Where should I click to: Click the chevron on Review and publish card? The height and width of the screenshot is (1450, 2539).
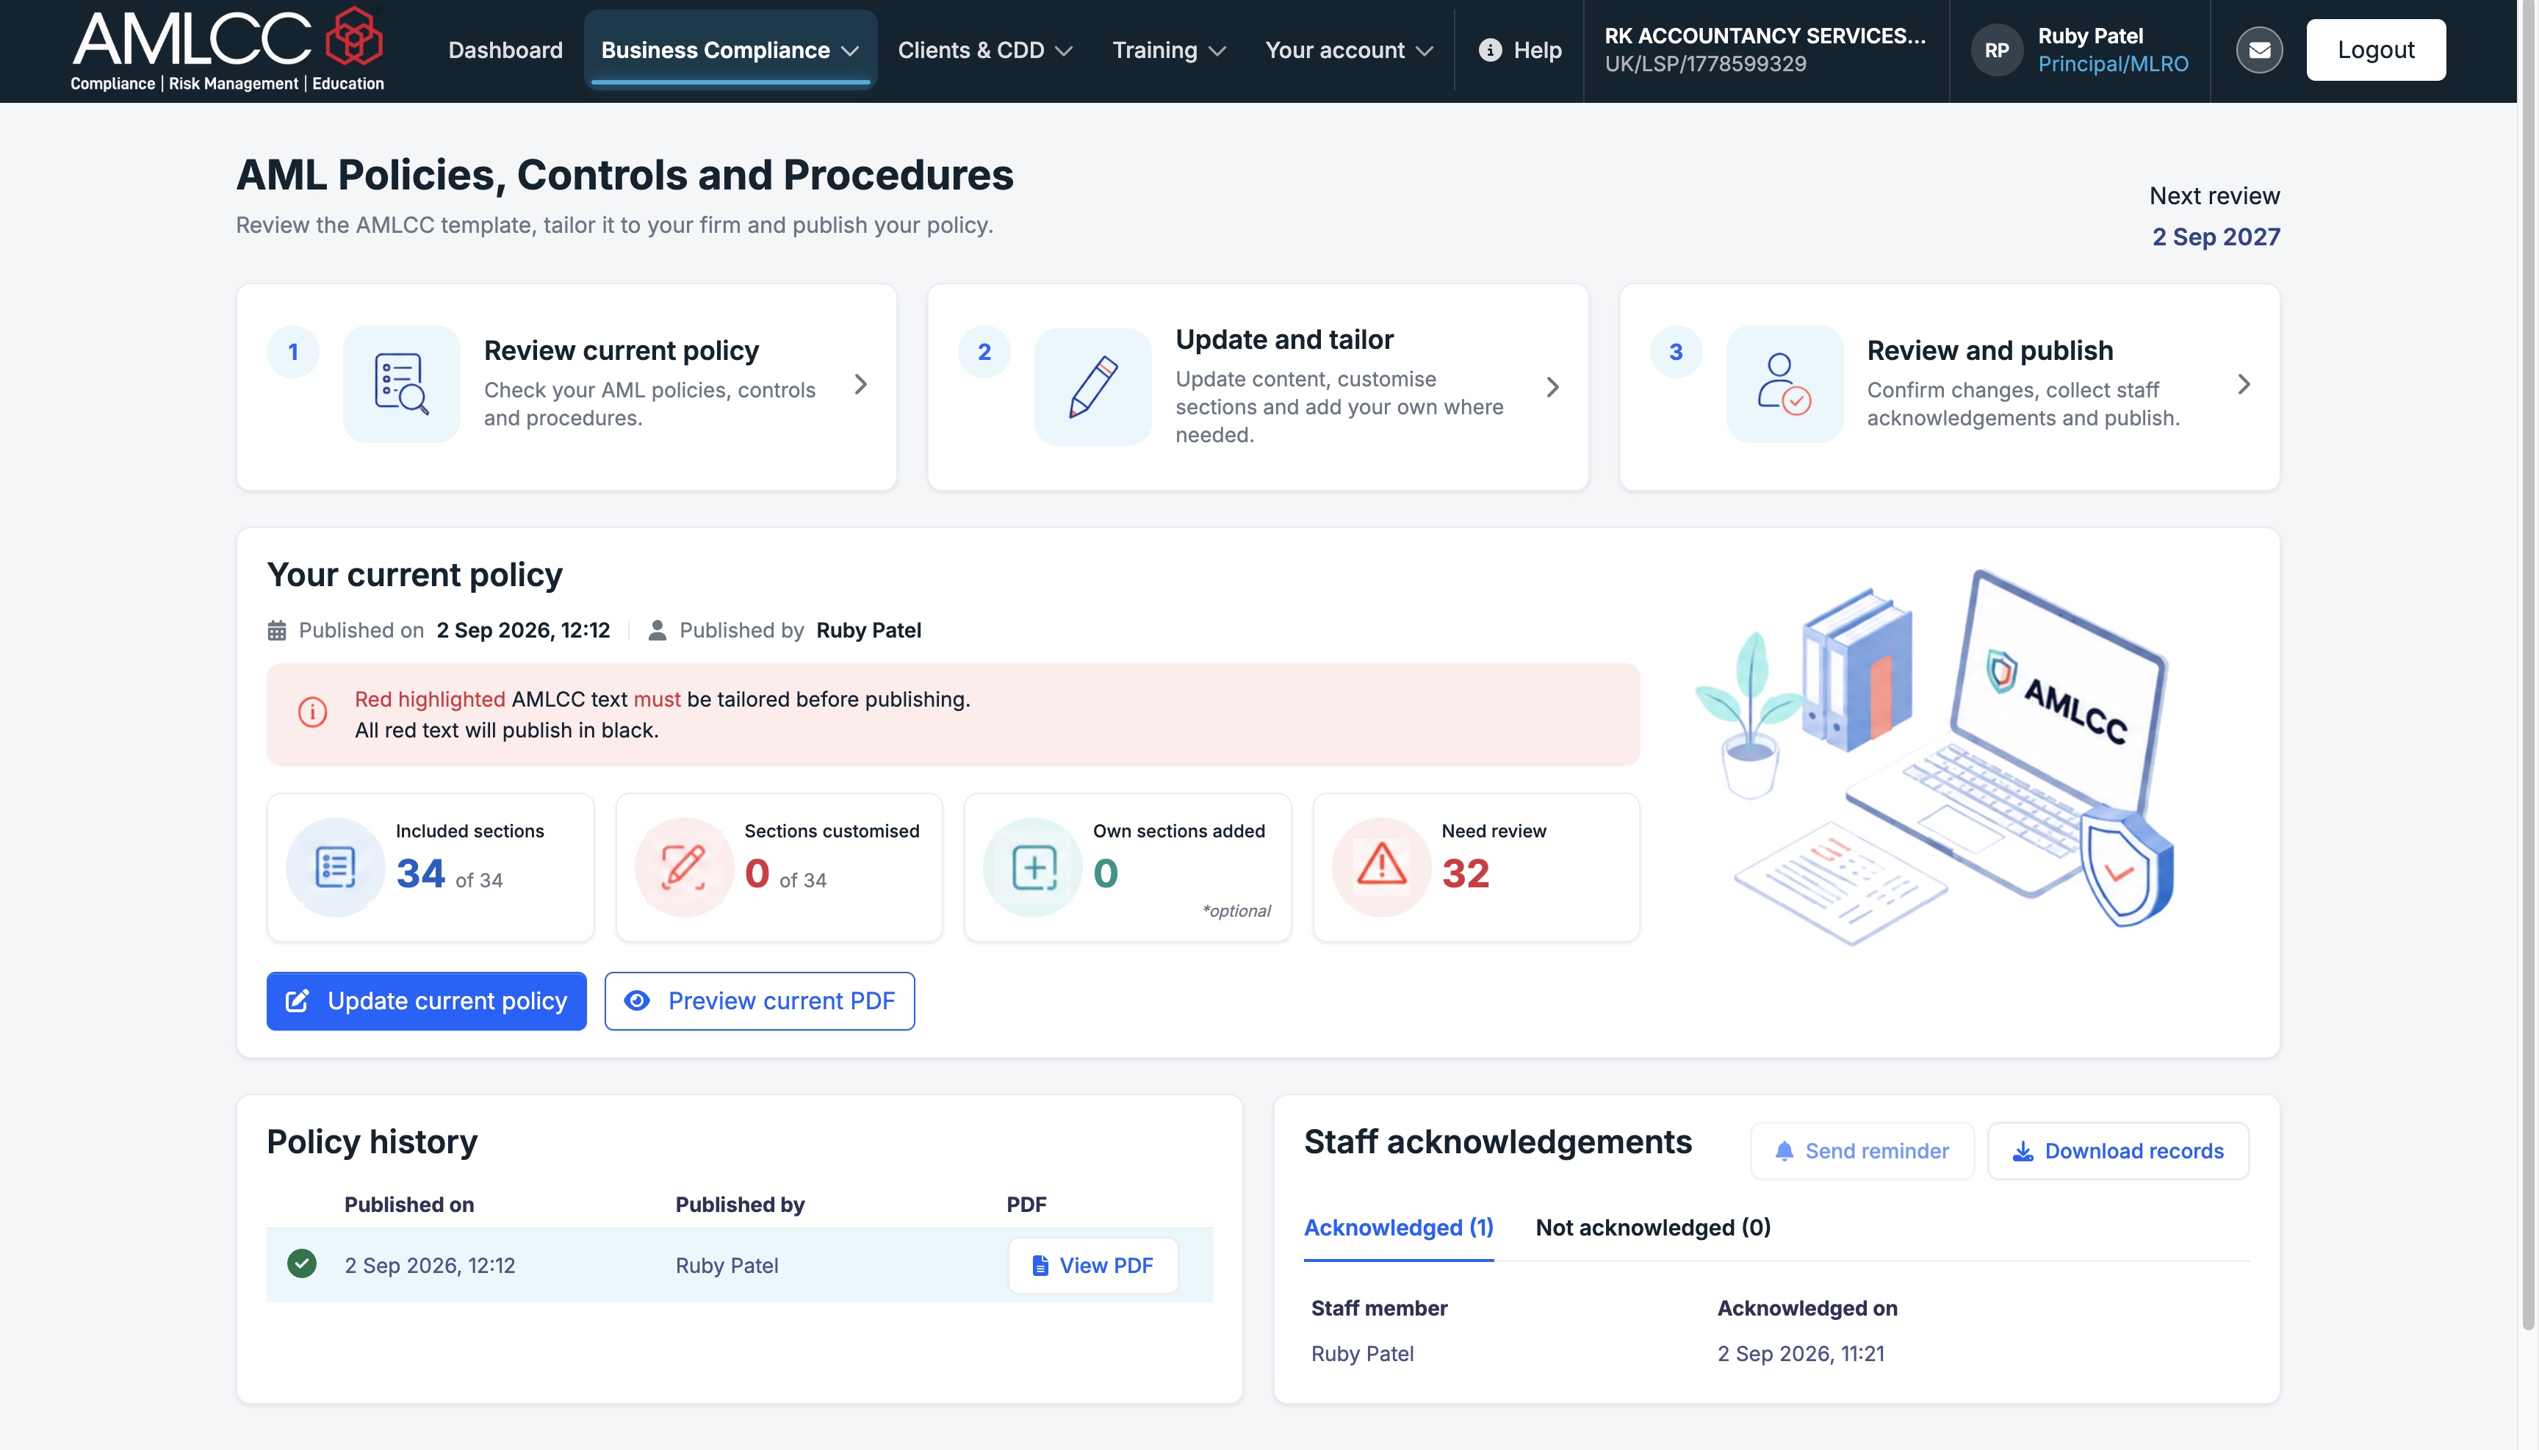(2243, 384)
